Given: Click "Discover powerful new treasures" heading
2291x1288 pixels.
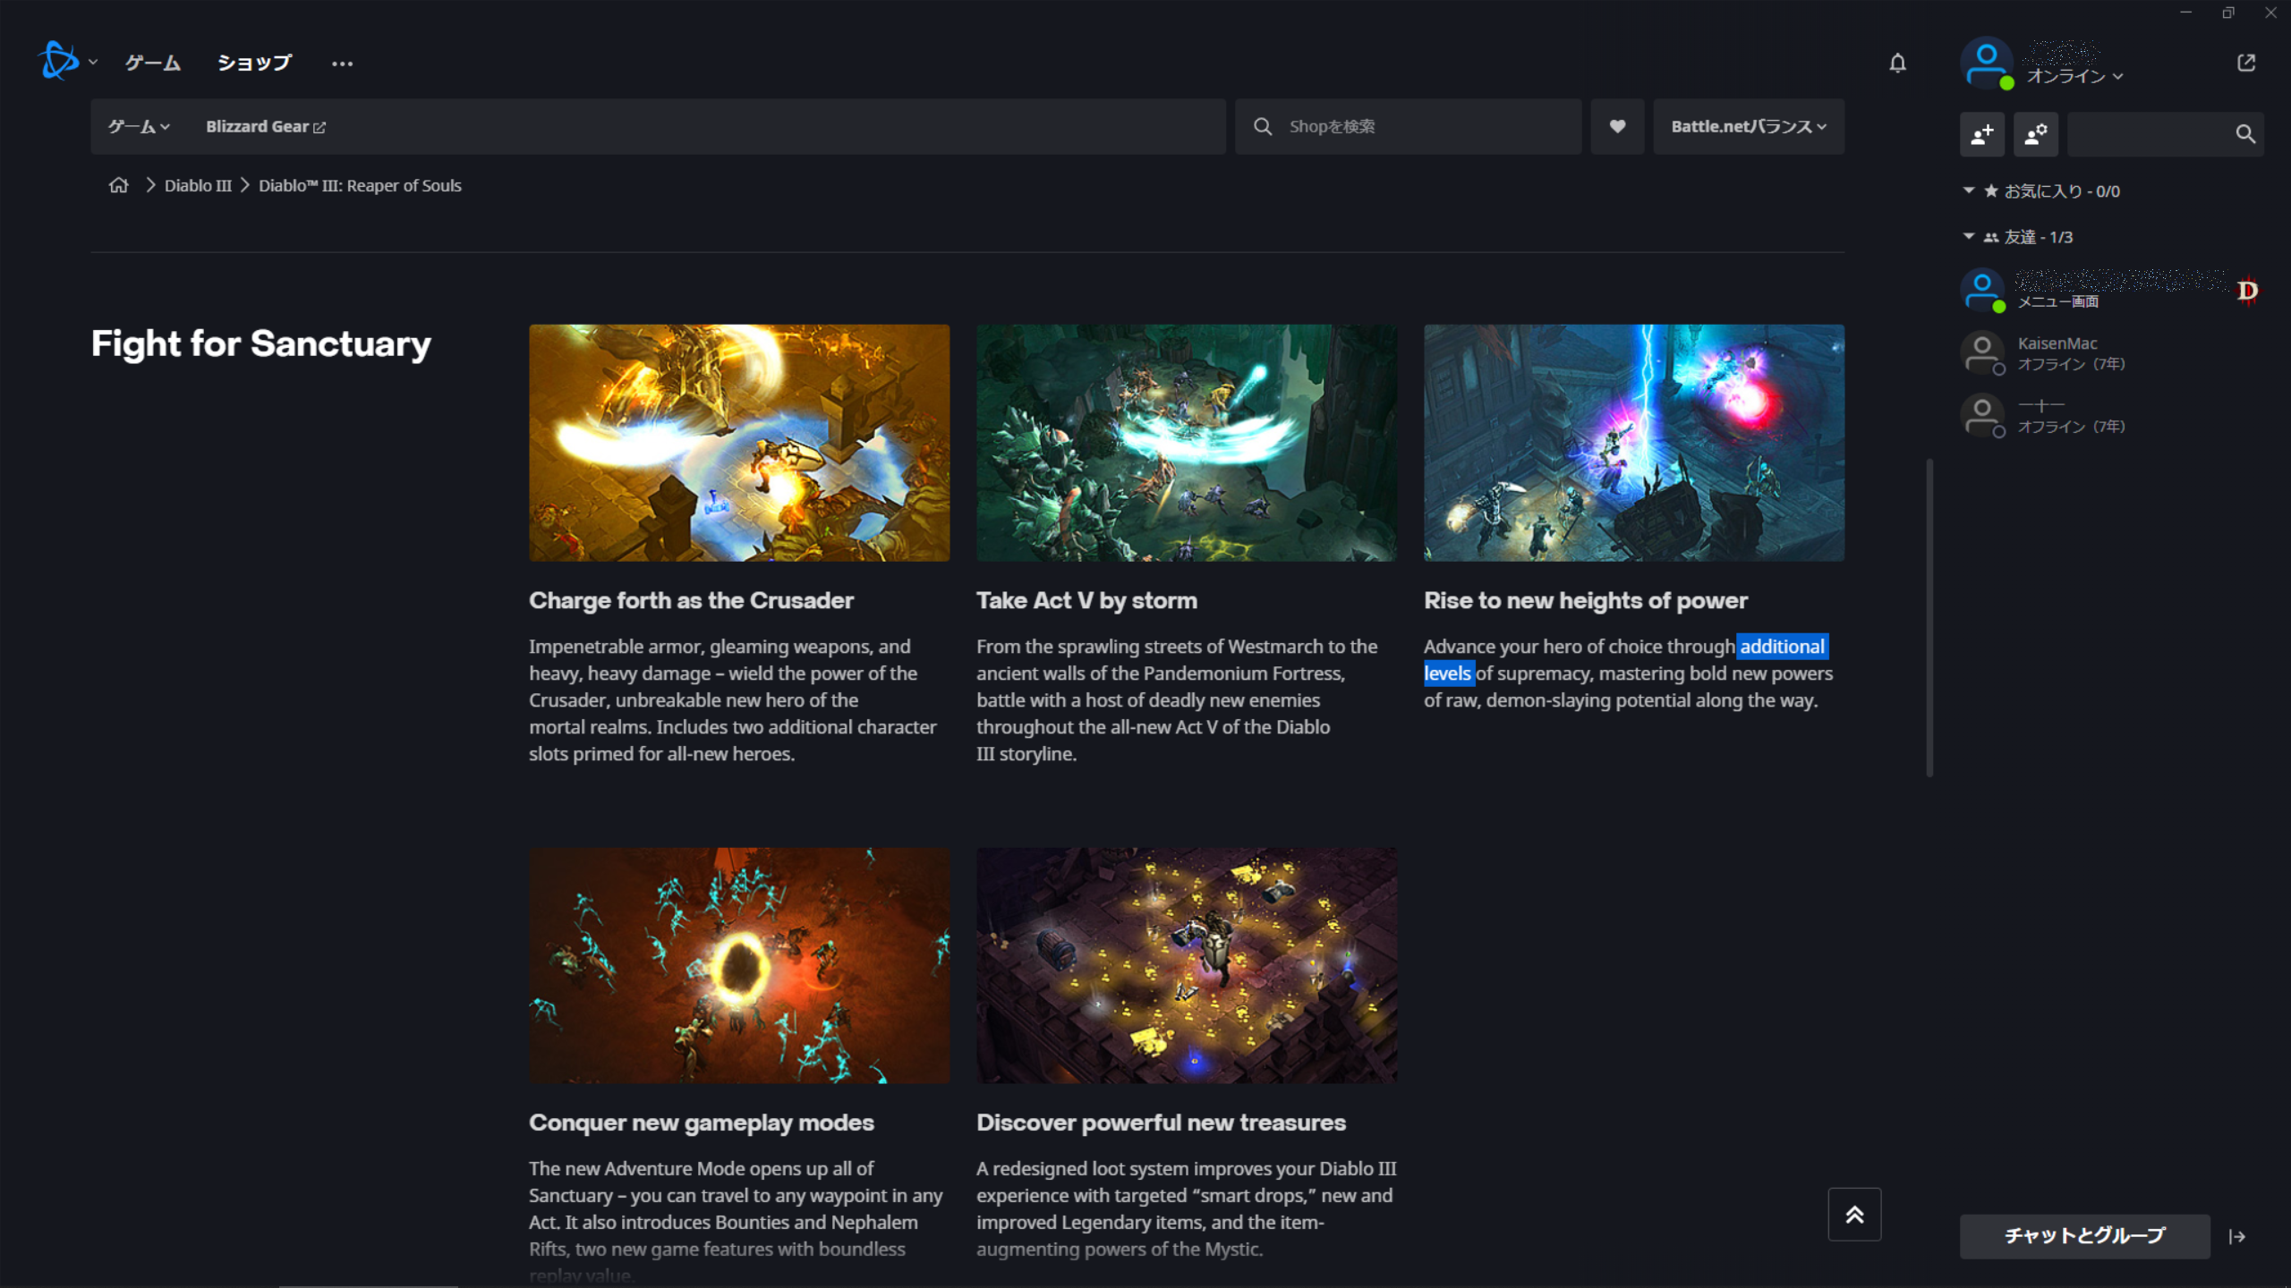Looking at the screenshot, I should click(x=1161, y=1123).
